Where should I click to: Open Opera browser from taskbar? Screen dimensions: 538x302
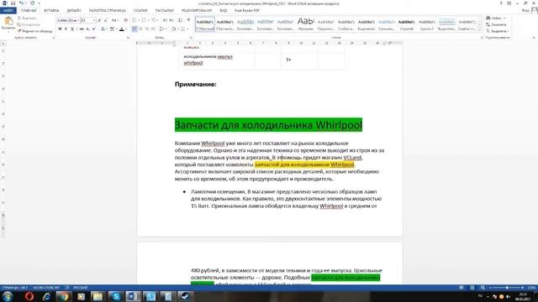tap(29, 296)
